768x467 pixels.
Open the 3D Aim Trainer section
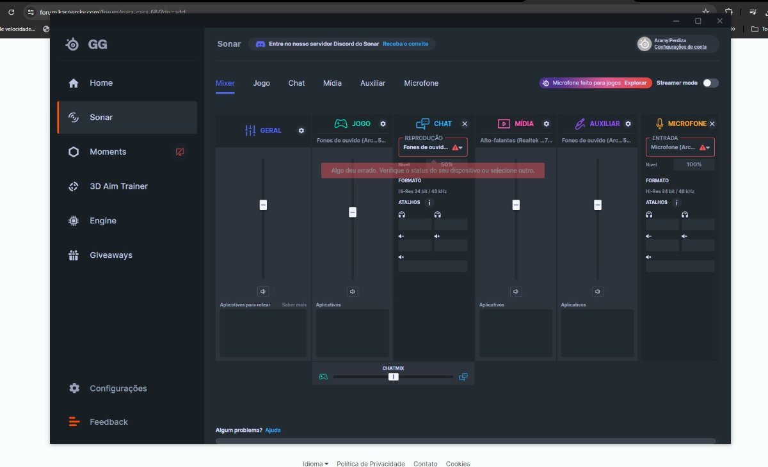coord(118,186)
